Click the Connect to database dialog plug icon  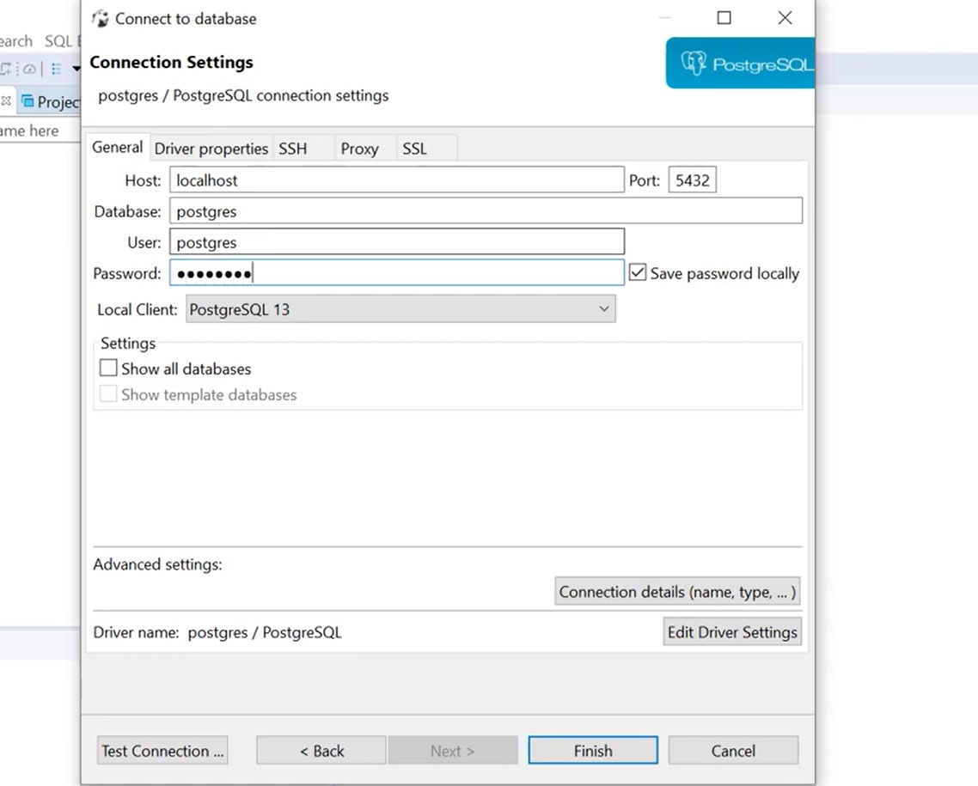click(x=101, y=18)
